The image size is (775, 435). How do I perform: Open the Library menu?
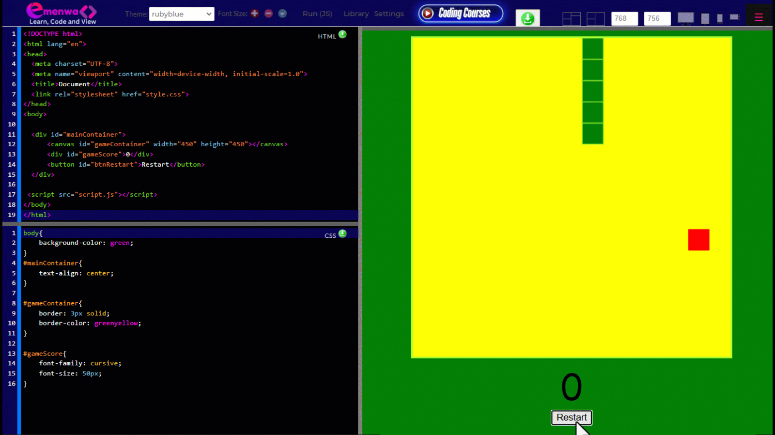pyautogui.click(x=356, y=14)
